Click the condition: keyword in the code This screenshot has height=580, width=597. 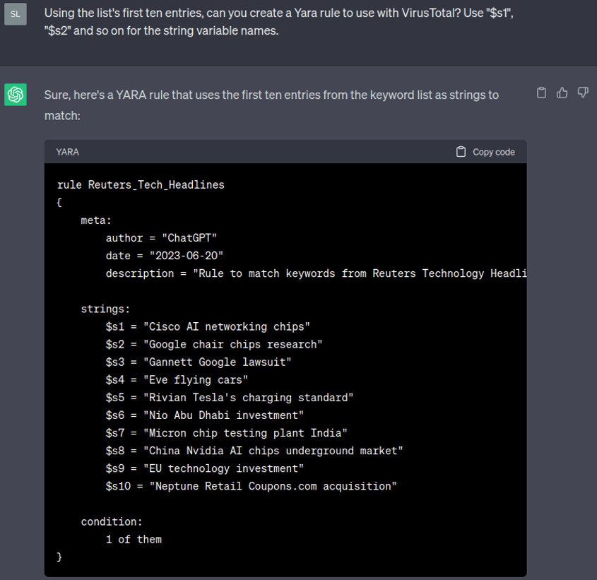pos(112,521)
